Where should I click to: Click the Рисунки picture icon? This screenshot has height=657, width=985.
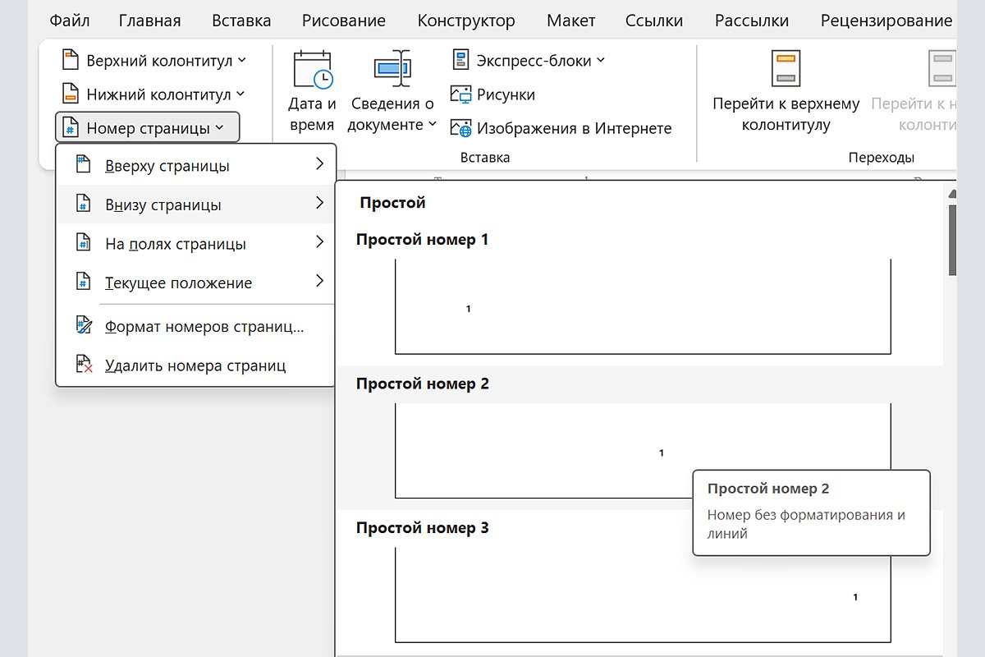[460, 94]
